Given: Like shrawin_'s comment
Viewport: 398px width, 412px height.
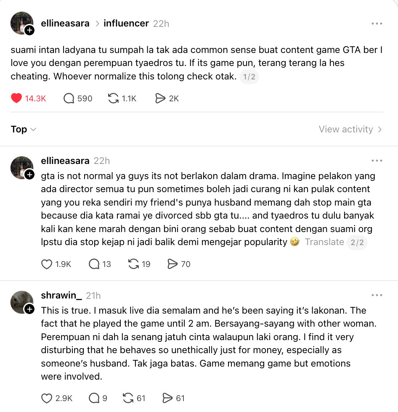Looking at the screenshot, I should 47,398.
